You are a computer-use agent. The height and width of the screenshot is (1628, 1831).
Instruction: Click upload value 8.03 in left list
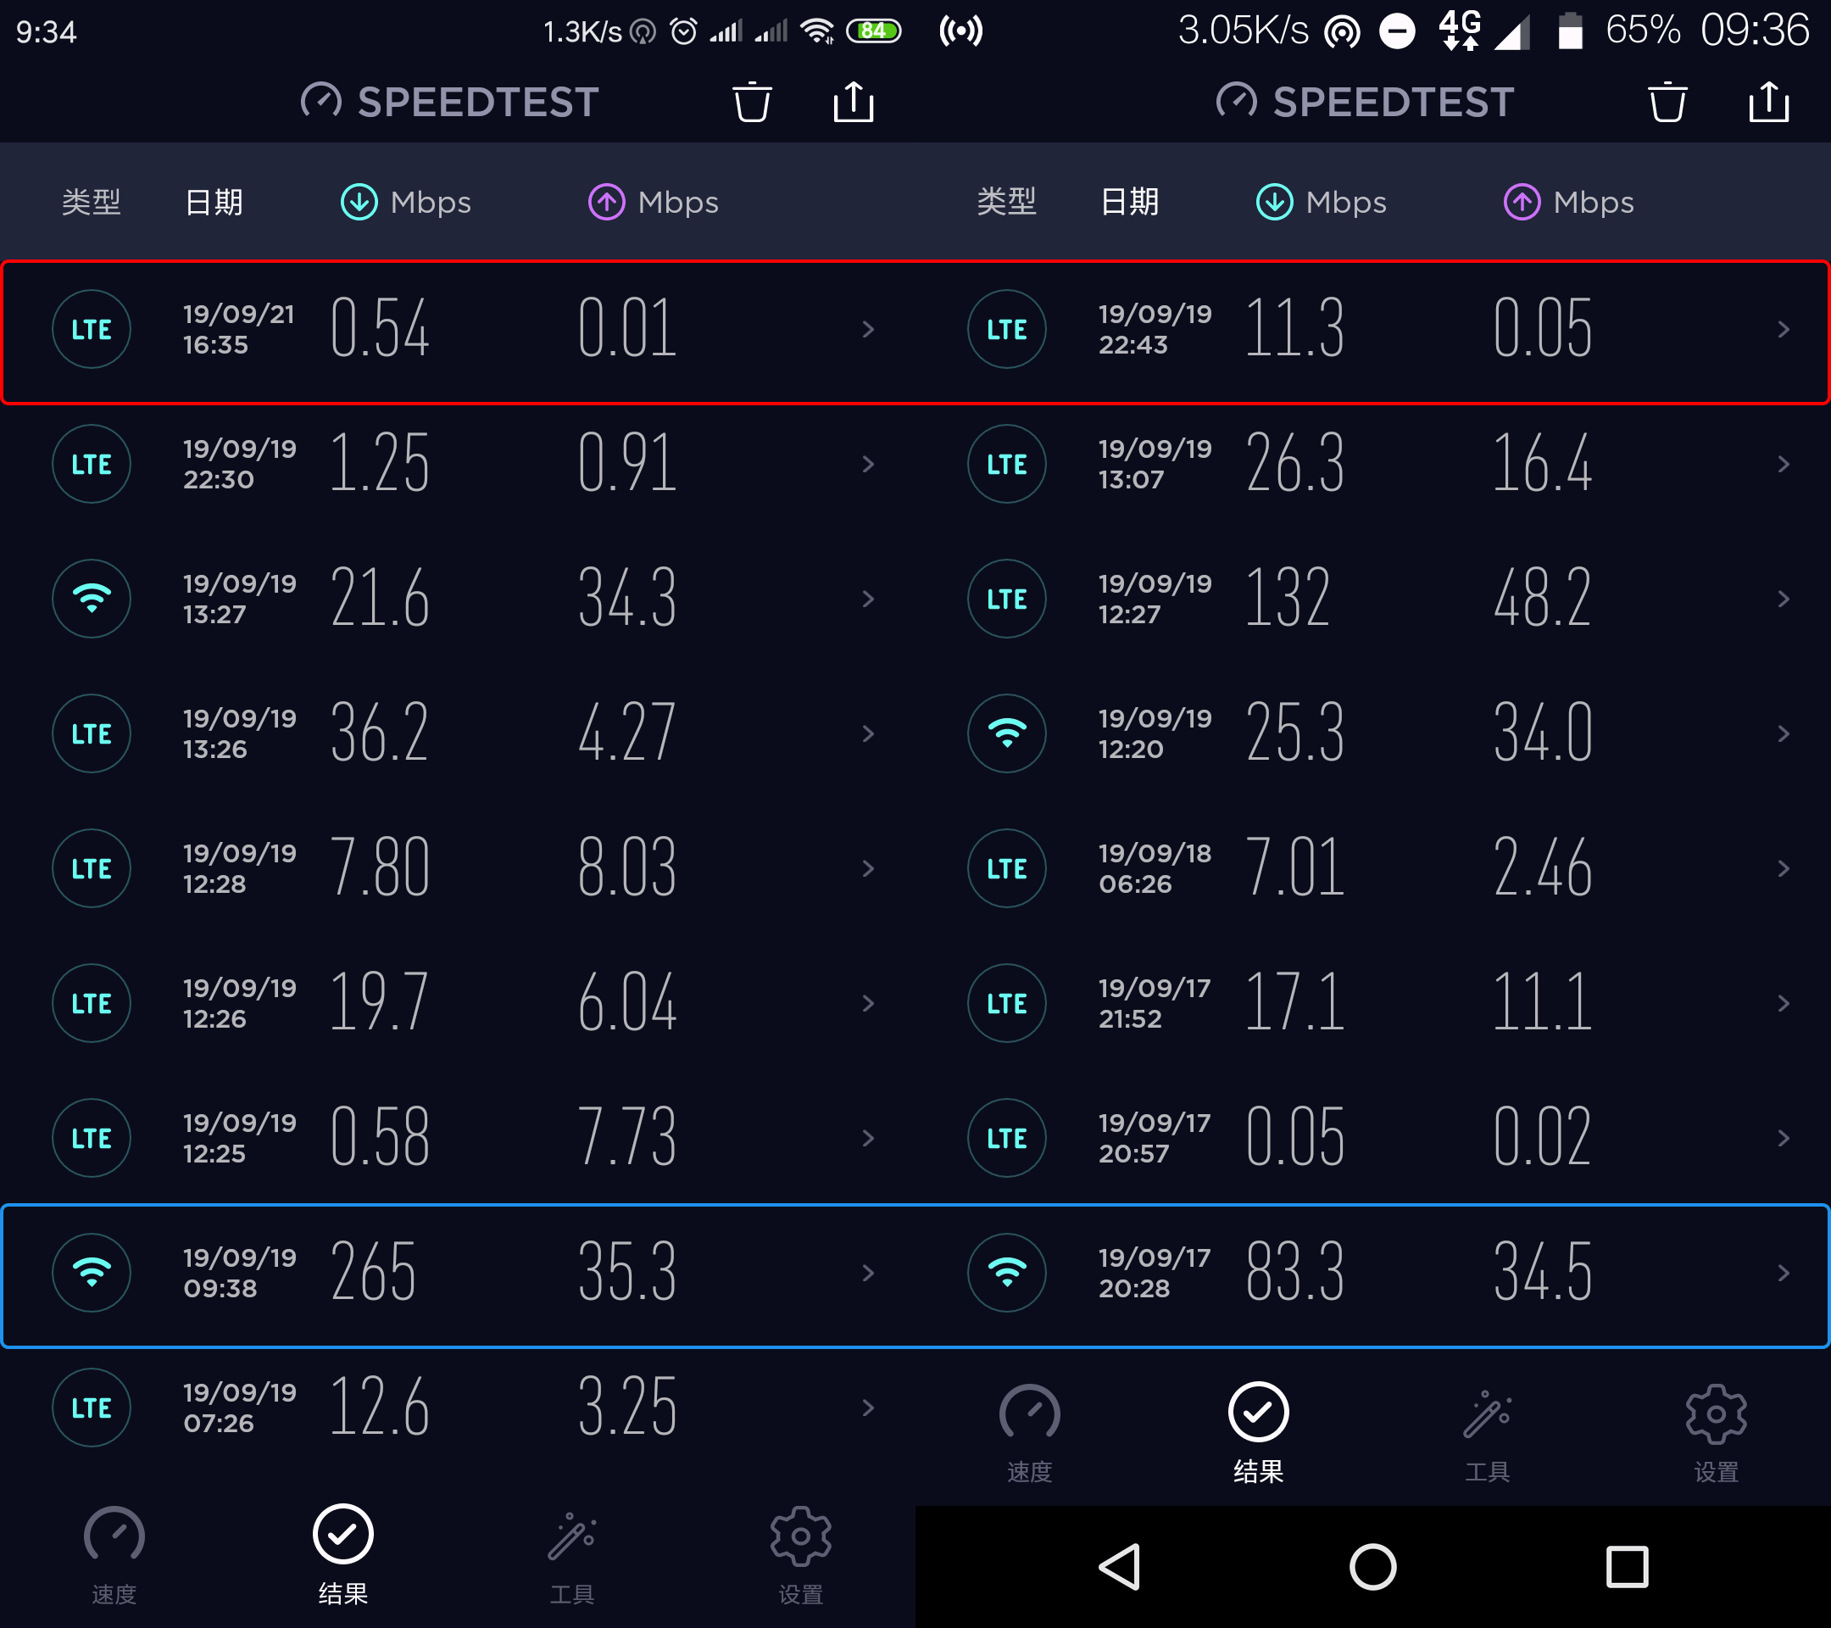[627, 867]
